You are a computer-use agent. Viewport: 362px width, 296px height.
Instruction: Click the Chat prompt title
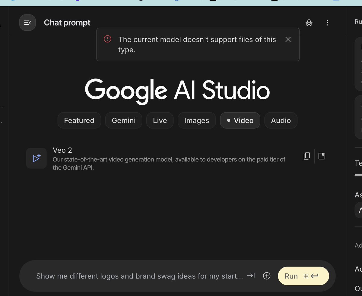click(x=67, y=23)
